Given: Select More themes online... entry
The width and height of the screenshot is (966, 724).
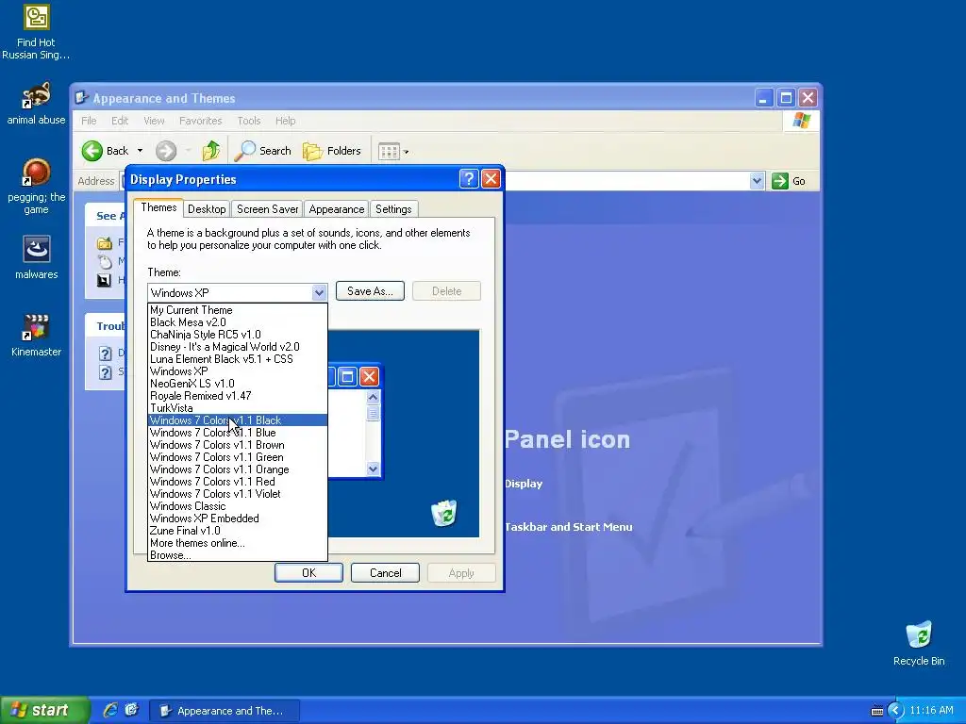Looking at the screenshot, I should click(x=238, y=543).
